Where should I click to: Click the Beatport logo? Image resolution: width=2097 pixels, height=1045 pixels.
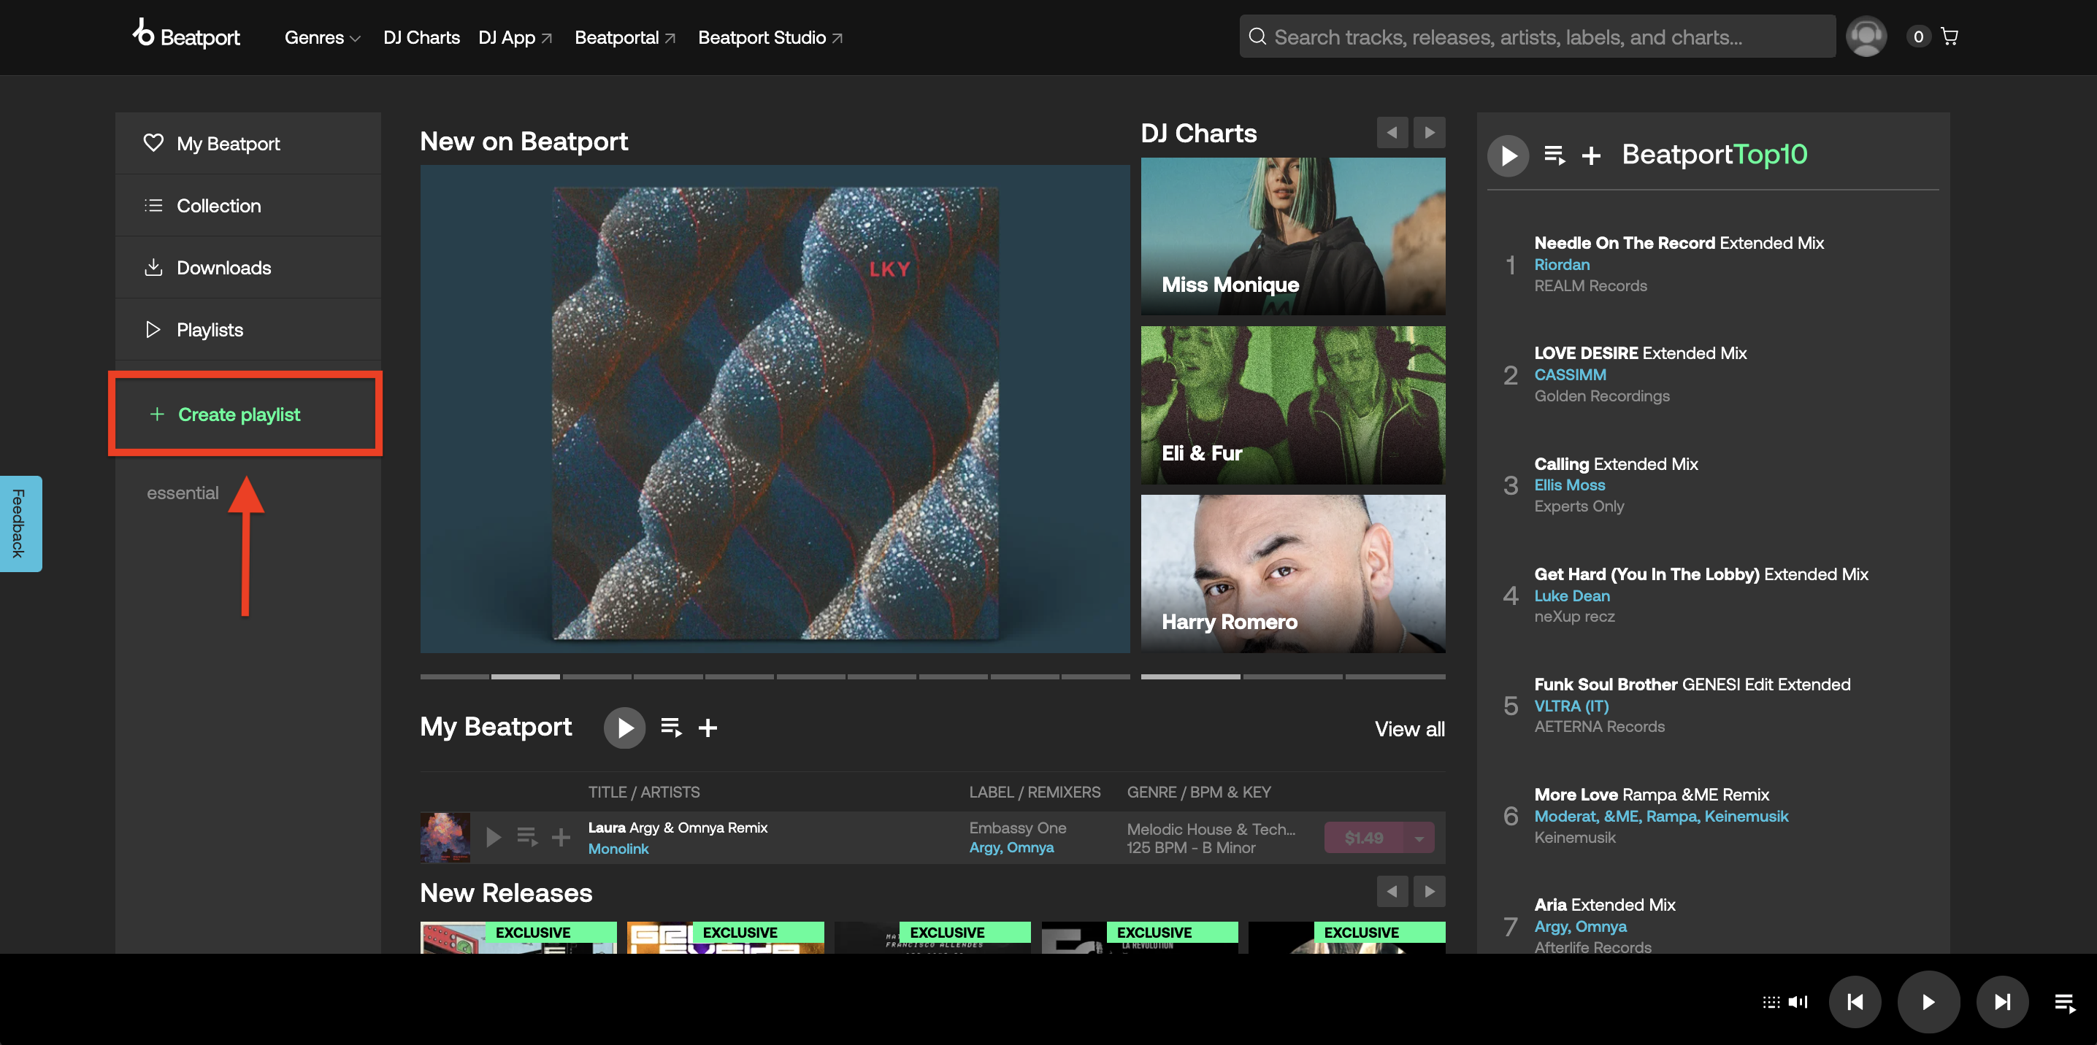(186, 35)
